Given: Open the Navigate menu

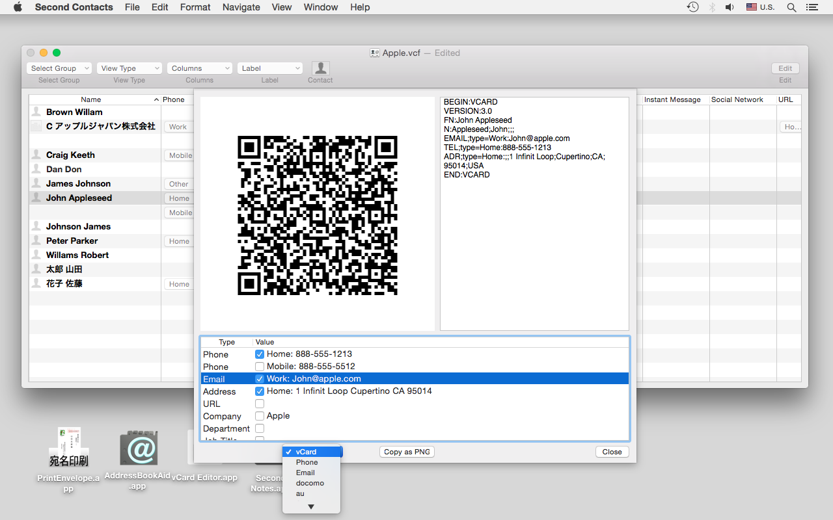Looking at the screenshot, I should (x=241, y=7).
